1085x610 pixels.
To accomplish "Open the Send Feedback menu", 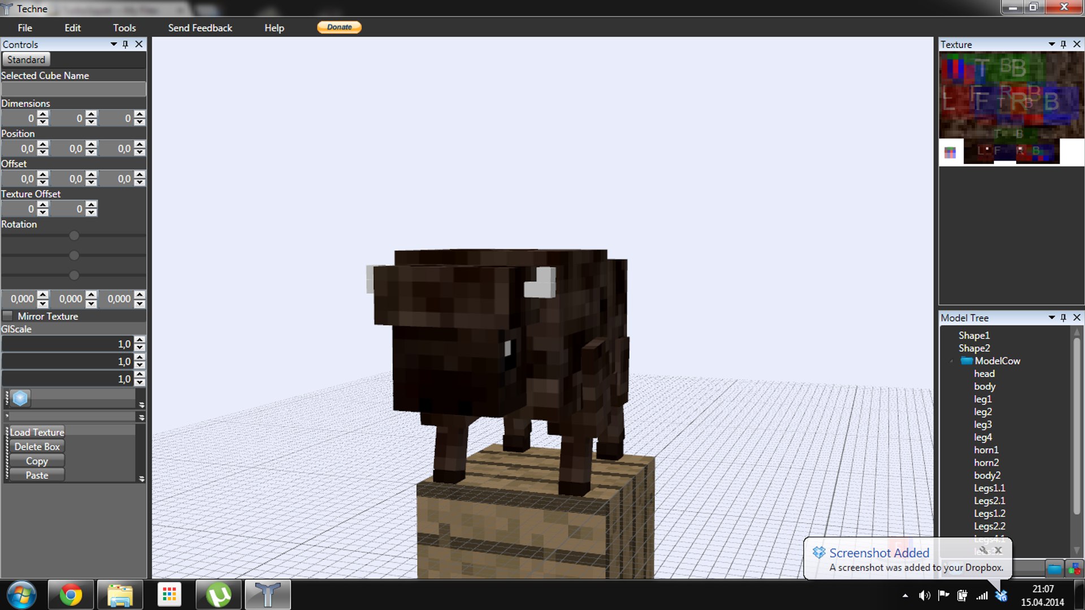I will (200, 28).
